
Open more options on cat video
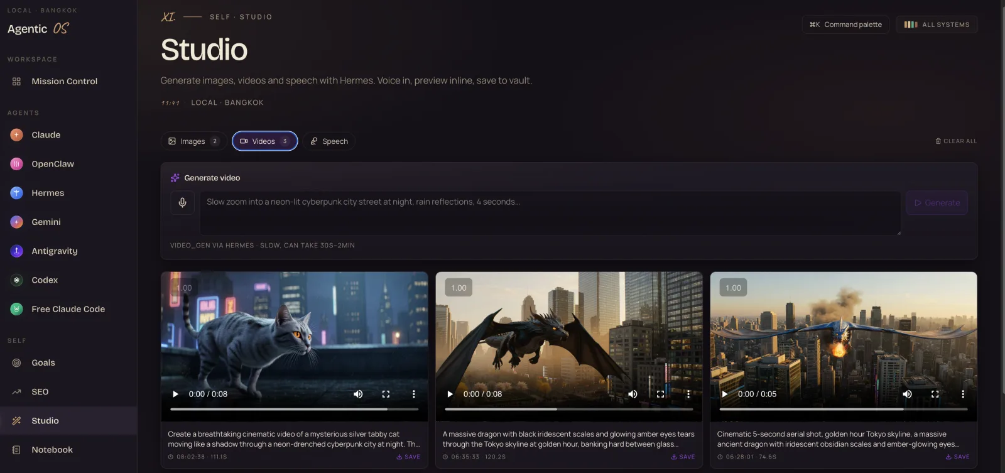pos(413,394)
